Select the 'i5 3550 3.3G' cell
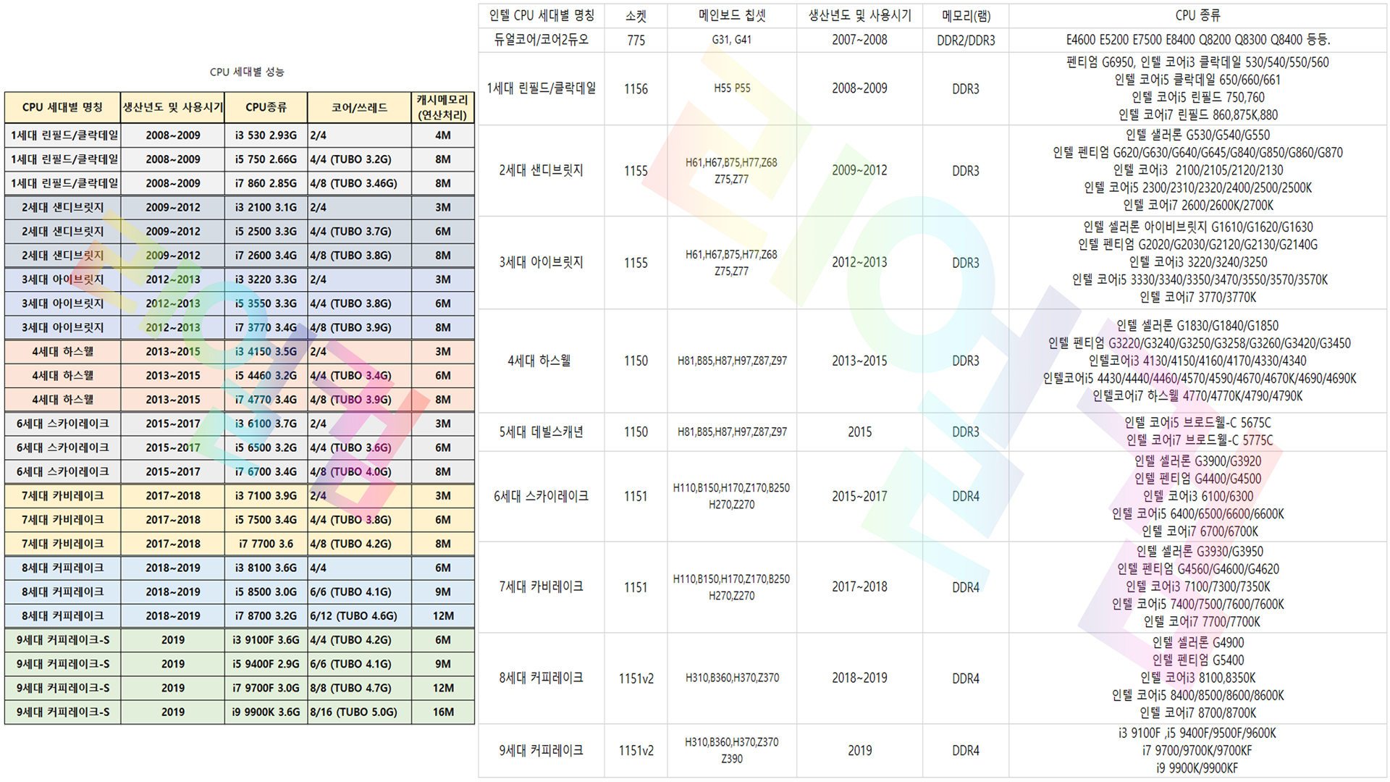The width and height of the screenshot is (1390, 782). 266,303
